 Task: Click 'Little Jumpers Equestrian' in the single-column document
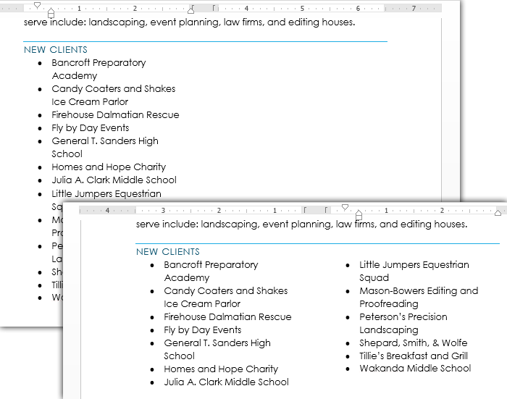coord(106,193)
